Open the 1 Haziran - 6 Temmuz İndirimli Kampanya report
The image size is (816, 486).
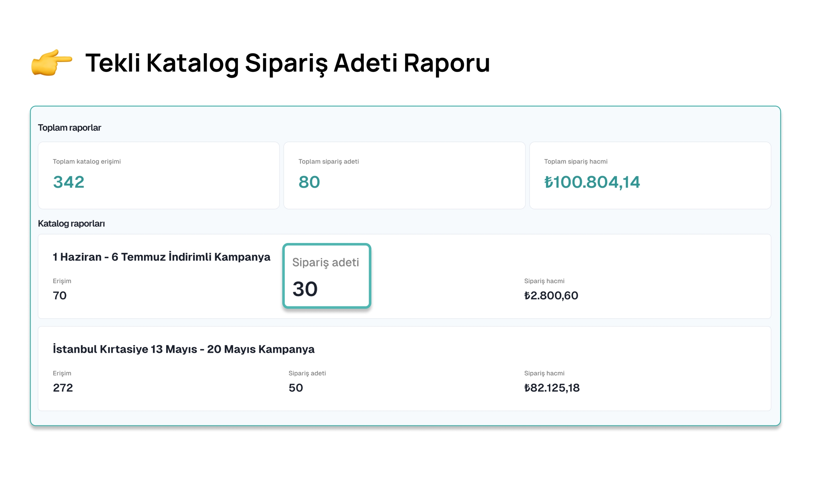tap(161, 257)
